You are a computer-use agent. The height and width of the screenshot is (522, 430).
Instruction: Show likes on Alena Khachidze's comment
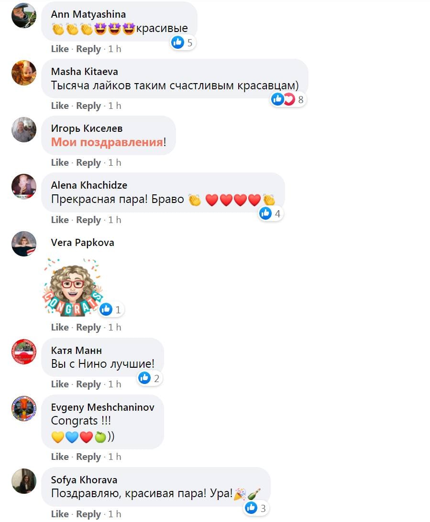pyautogui.click(x=270, y=213)
